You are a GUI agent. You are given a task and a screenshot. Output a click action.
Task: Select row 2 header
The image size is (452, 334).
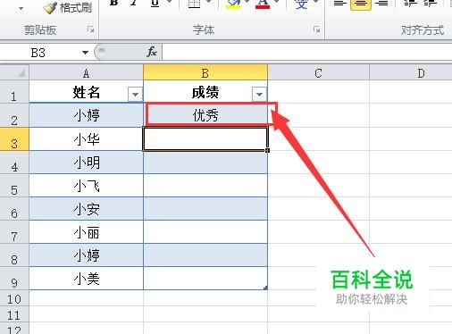click(x=14, y=115)
